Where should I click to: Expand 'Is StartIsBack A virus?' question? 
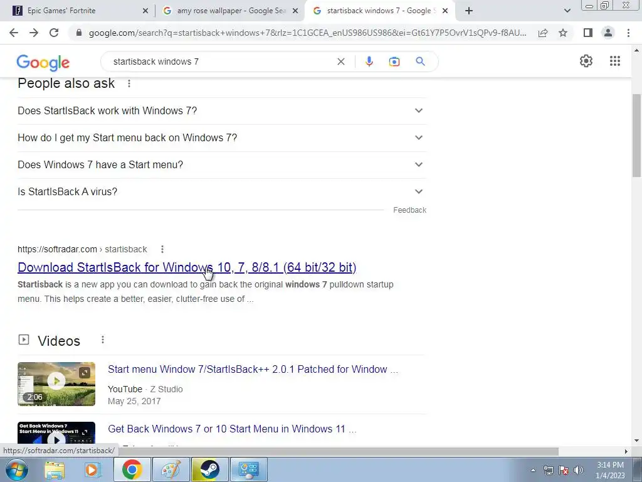pos(222,192)
